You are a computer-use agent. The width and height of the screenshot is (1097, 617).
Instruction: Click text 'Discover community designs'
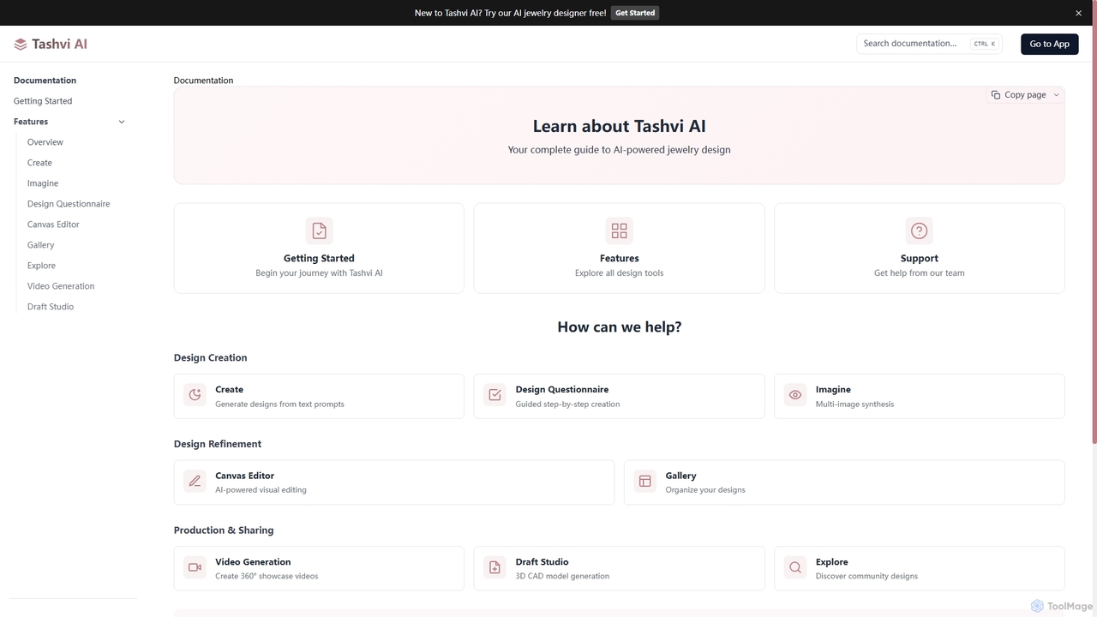(866, 576)
